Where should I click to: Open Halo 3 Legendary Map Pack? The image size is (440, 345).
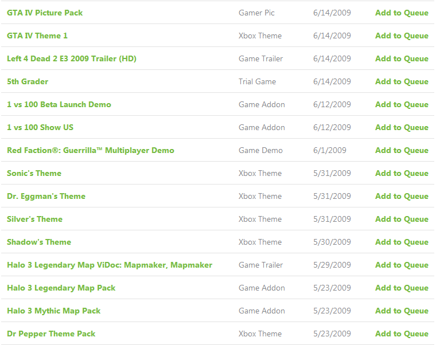coord(61,288)
